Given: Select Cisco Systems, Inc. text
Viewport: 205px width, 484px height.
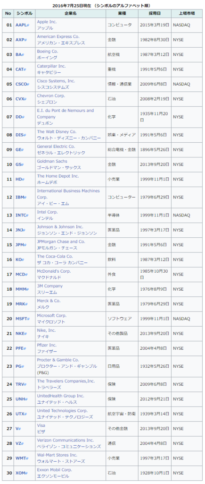Looking at the screenshot, I should click(56, 81).
